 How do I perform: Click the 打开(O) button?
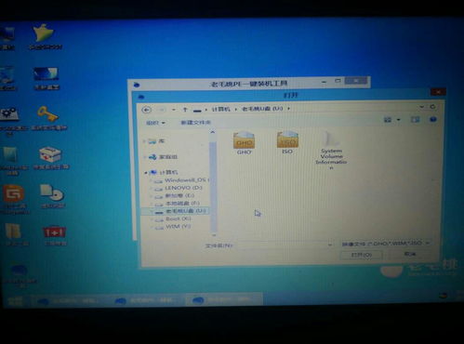point(361,255)
